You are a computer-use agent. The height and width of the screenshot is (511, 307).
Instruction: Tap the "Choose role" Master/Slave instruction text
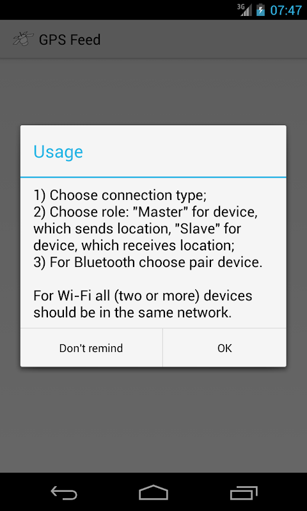pos(146,229)
